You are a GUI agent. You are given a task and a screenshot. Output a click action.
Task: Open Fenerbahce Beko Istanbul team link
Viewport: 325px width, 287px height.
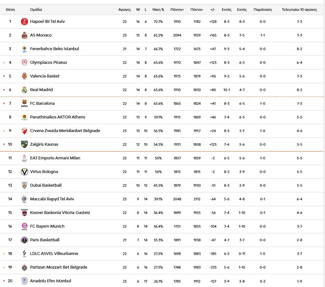[54, 49]
